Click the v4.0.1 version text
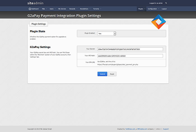Viewport: 196px width, 132px height. click(158, 129)
